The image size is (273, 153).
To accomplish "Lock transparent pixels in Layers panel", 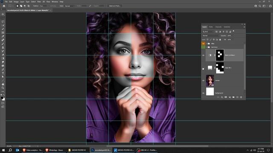I will click(x=207, y=40).
